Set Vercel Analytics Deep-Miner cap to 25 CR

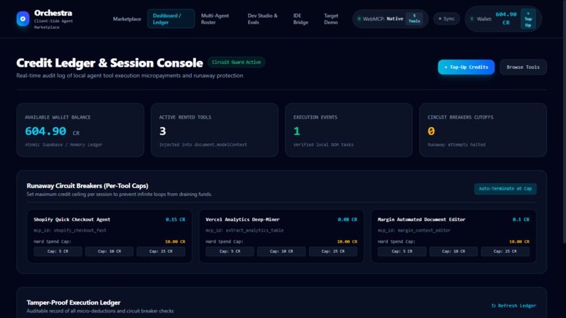click(x=333, y=251)
